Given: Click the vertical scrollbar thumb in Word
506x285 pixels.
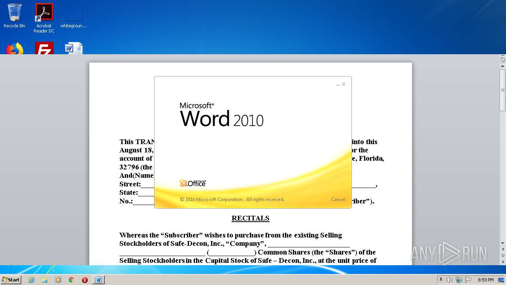Looking at the screenshot, I should (x=503, y=90).
